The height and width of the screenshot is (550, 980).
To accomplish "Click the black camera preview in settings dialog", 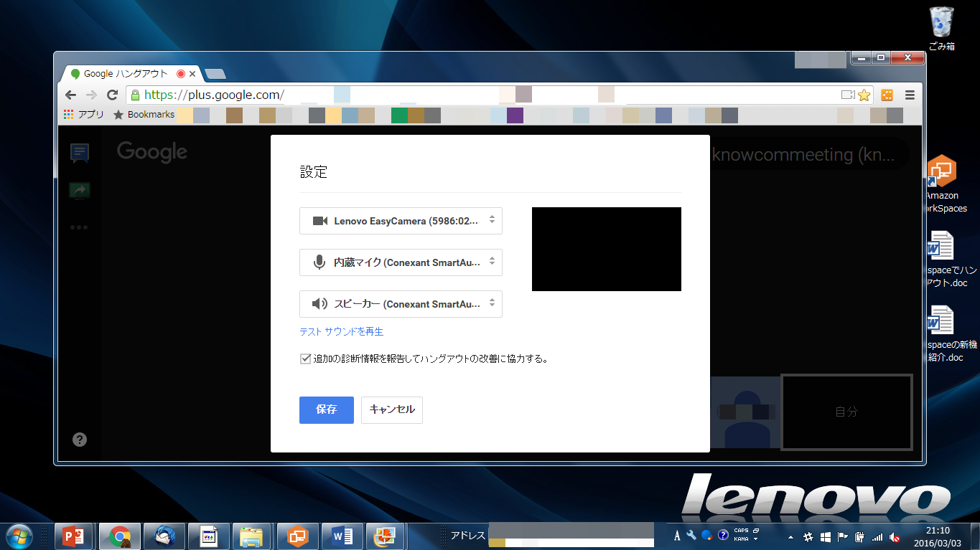I will [607, 250].
